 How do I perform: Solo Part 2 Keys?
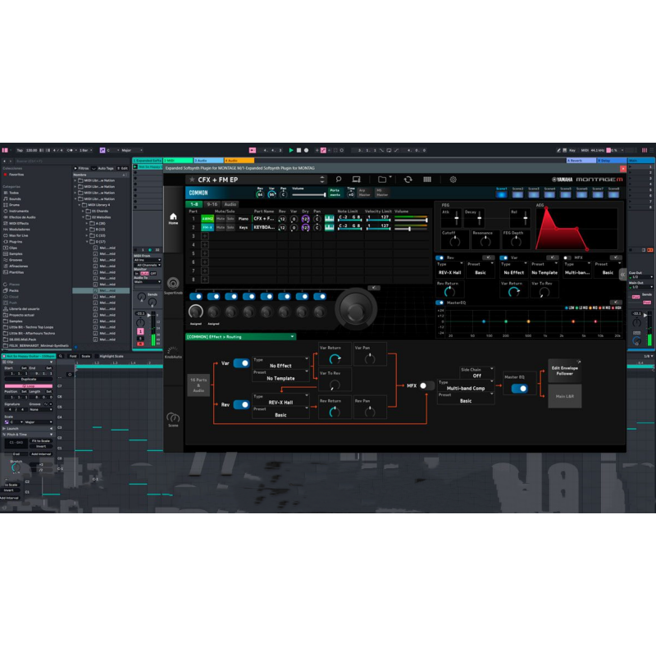point(230,227)
